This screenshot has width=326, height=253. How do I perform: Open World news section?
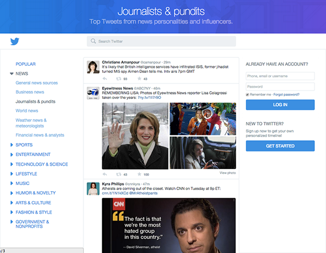tap(27, 110)
